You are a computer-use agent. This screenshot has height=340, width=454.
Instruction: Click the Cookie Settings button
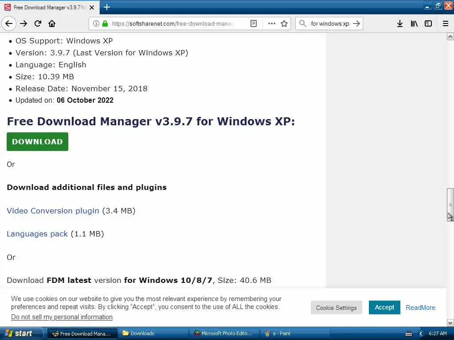pos(336,308)
